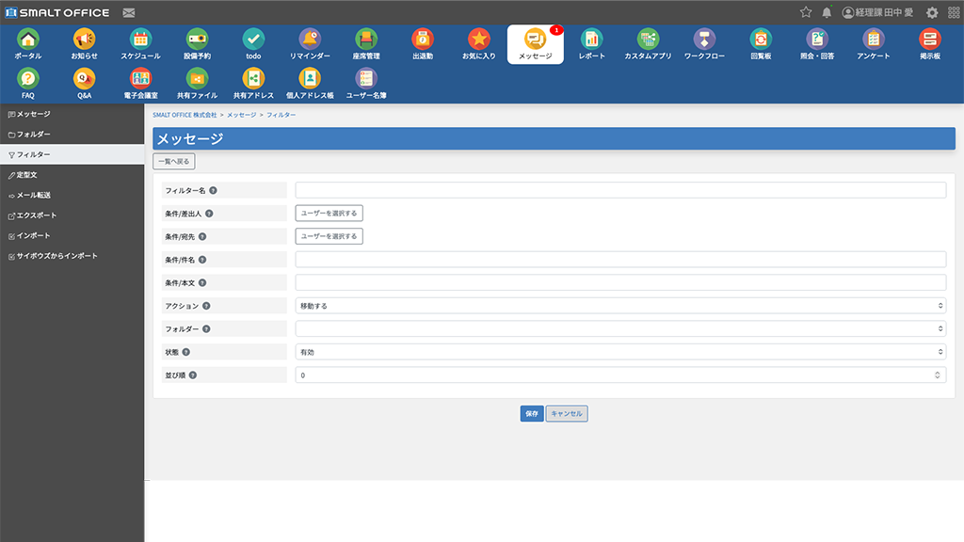Click the 一覧へ戻る button

pos(174,161)
